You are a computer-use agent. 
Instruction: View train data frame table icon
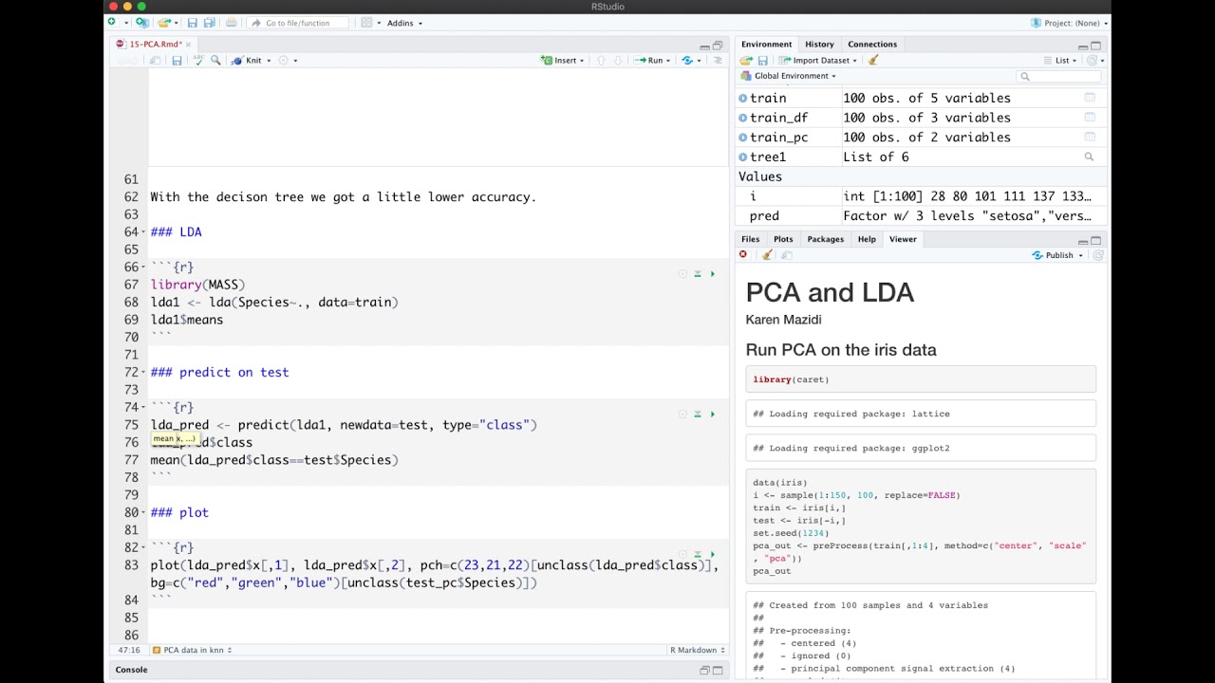pos(1090,98)
